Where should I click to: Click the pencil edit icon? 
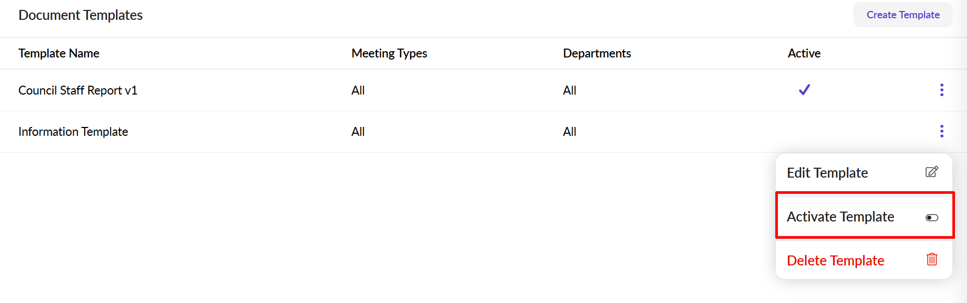click(931, 172)
